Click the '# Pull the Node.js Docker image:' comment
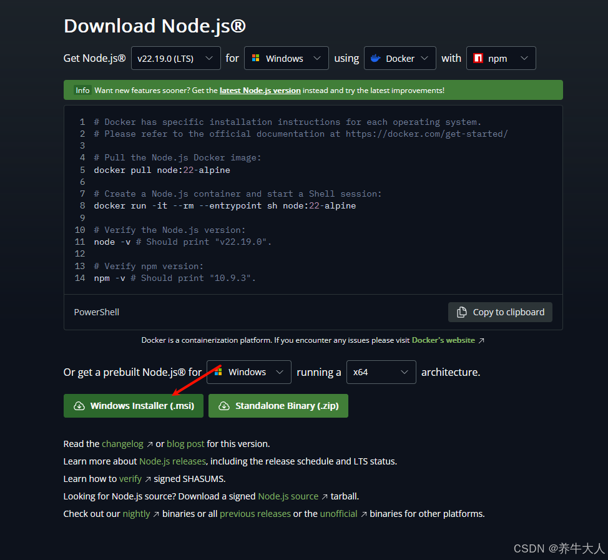 click(x=177, y=157)
